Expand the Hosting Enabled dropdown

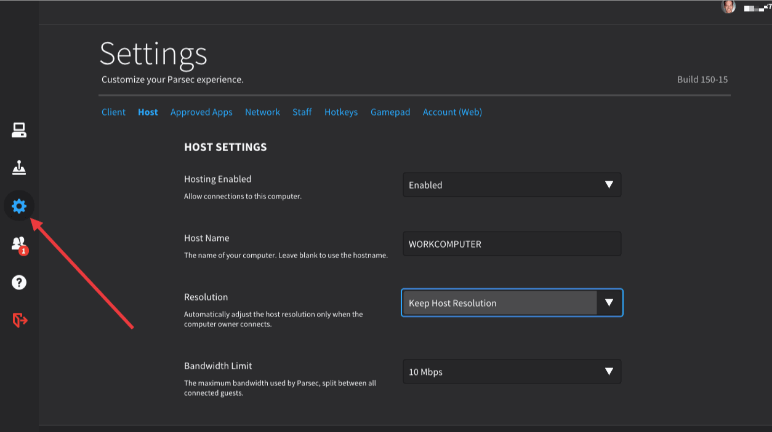pyautogui.click(x=512, y=185)
